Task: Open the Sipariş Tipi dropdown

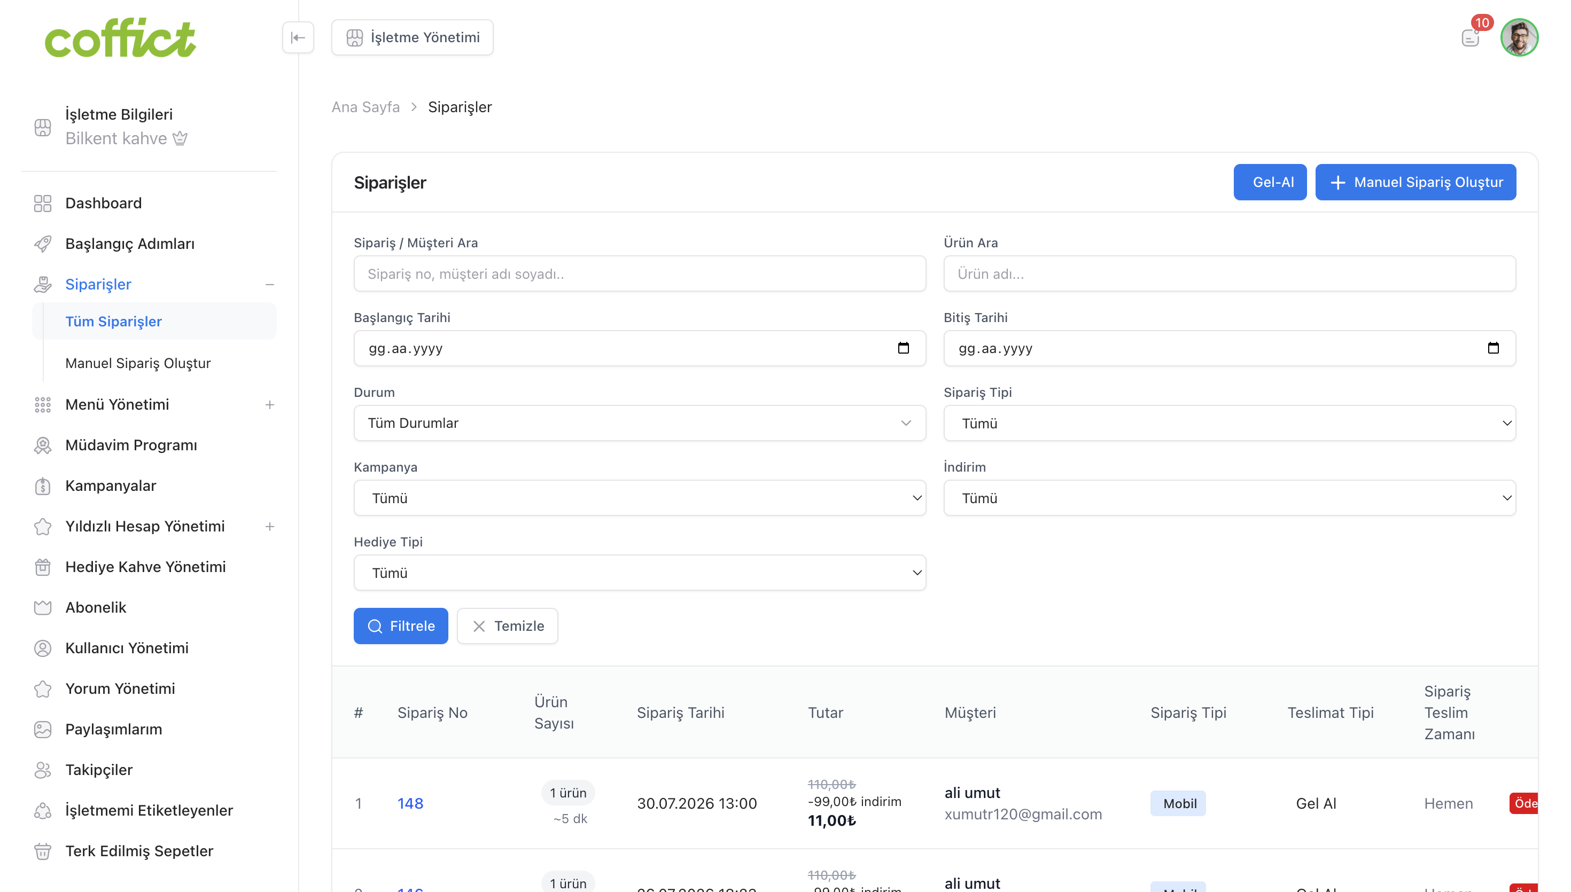Action: pos(1230,422)
